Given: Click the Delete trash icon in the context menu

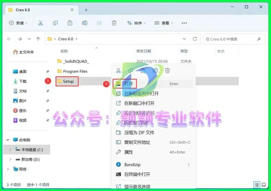Looking at the screenshot, I should point(167,70).
